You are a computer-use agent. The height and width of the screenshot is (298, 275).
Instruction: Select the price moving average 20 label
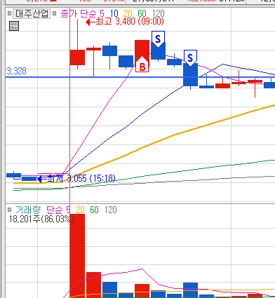(128, 13)
